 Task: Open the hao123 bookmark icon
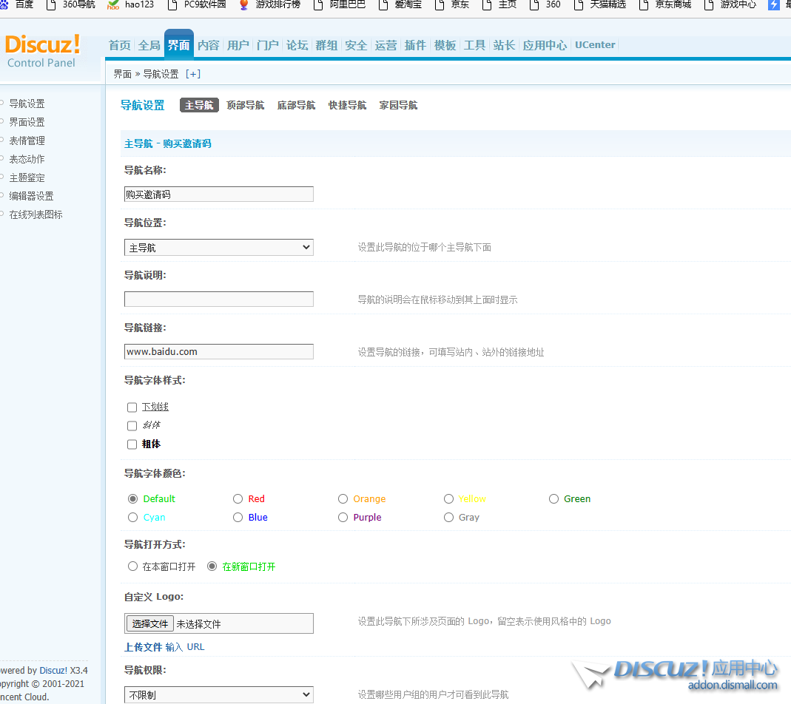113,5
